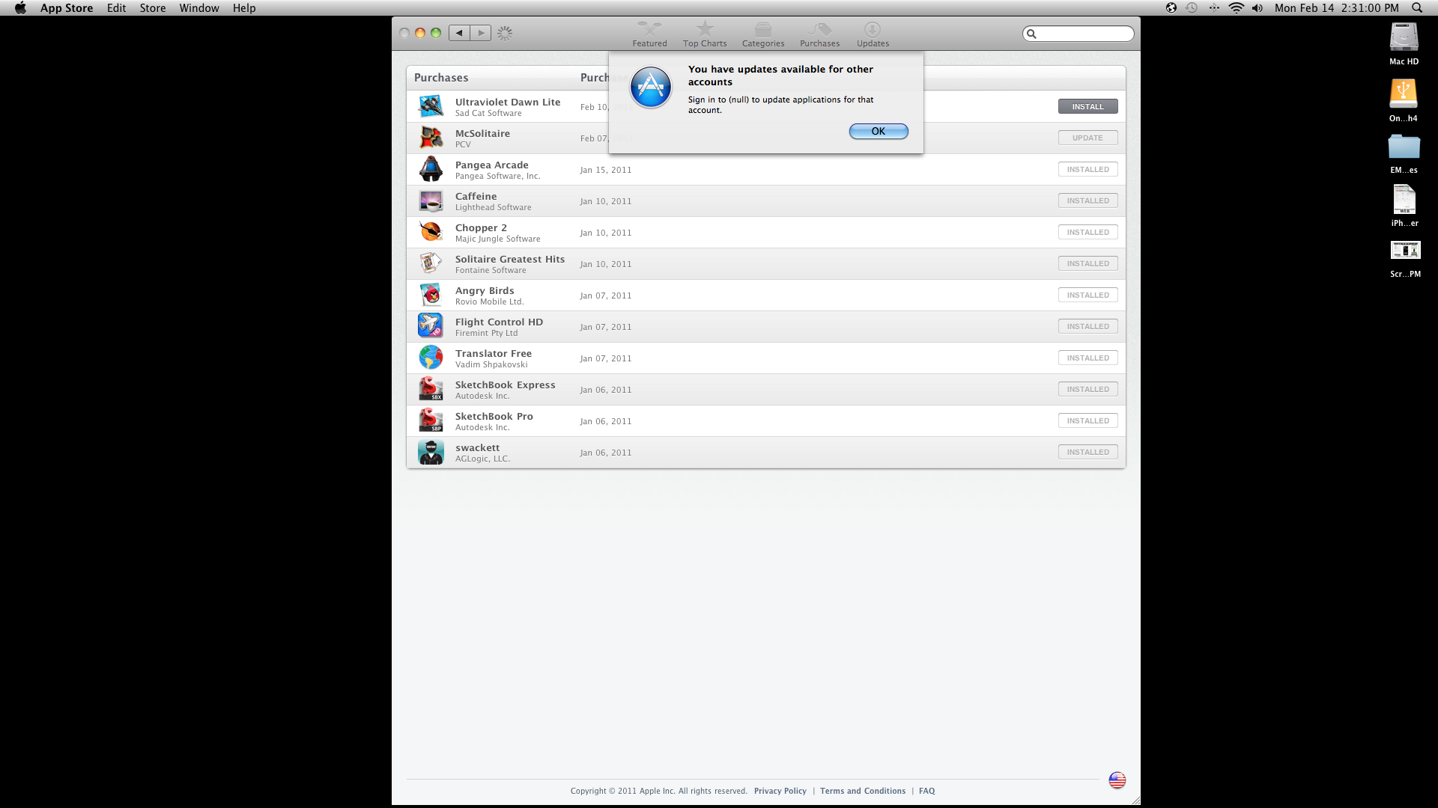1438x808 pixels.
Task: Open the Ultraviolet Dawn Lite app icon
Action: [431, 106]
